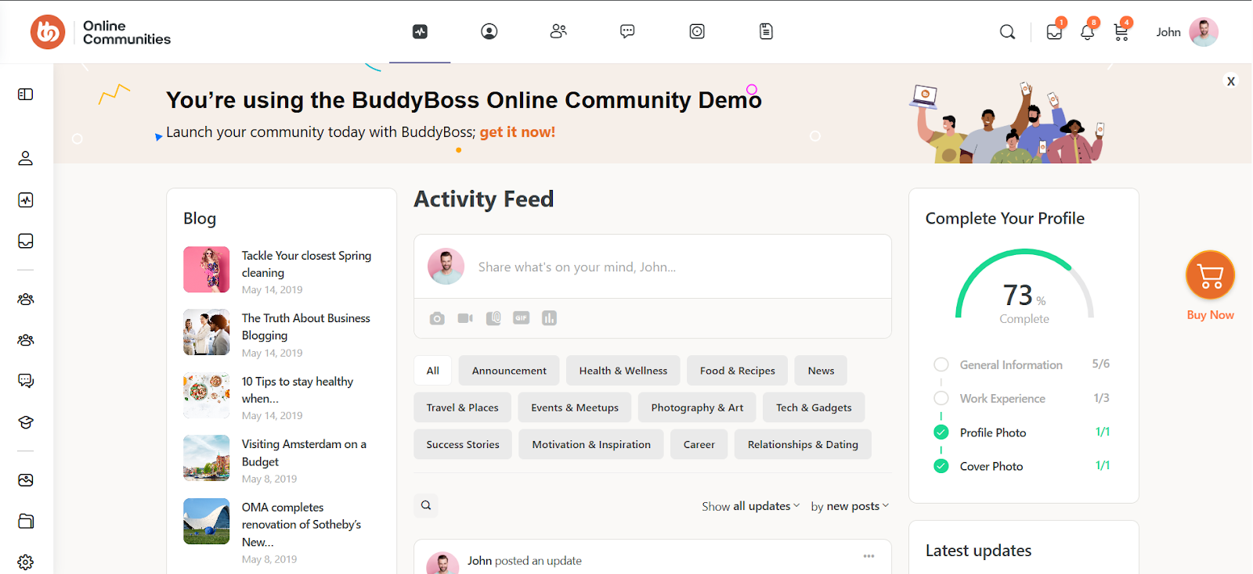Screen dimensions: 1253x574
Task: Open 10 Tips to stay healthy post
Action: (297, 389)
